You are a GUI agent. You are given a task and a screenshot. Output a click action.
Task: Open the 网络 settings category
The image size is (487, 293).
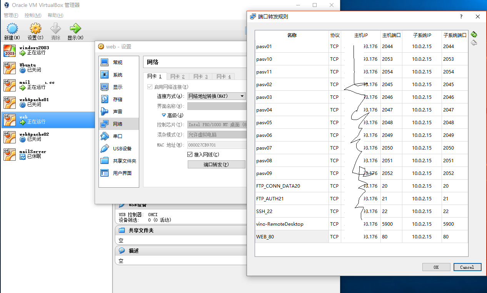(x=119, y=124)
